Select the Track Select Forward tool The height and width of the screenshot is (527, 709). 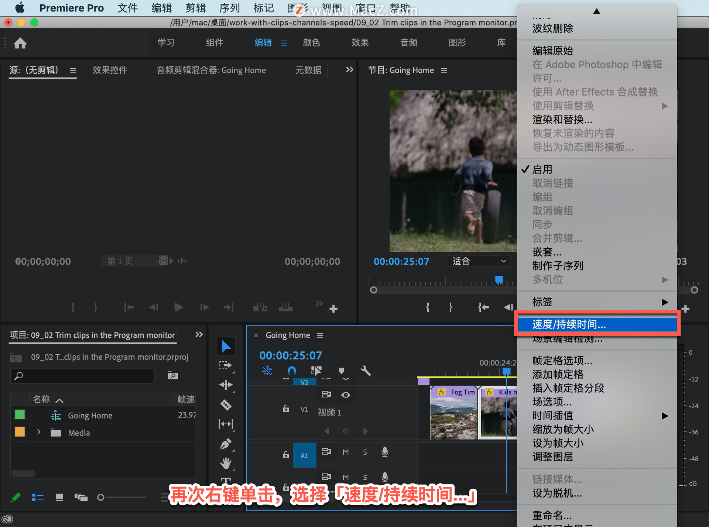225,365
